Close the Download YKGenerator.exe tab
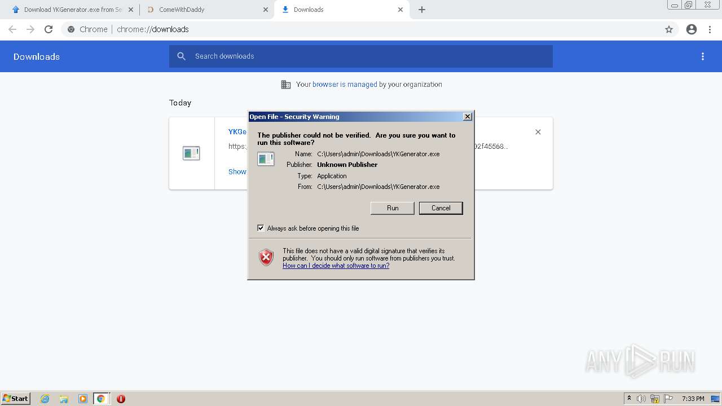 (131, 10)
